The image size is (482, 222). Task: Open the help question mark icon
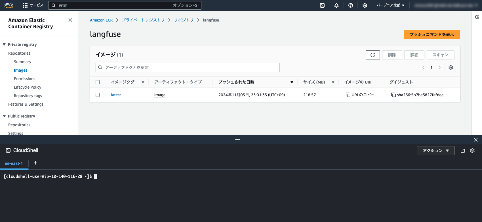[351, 5]
